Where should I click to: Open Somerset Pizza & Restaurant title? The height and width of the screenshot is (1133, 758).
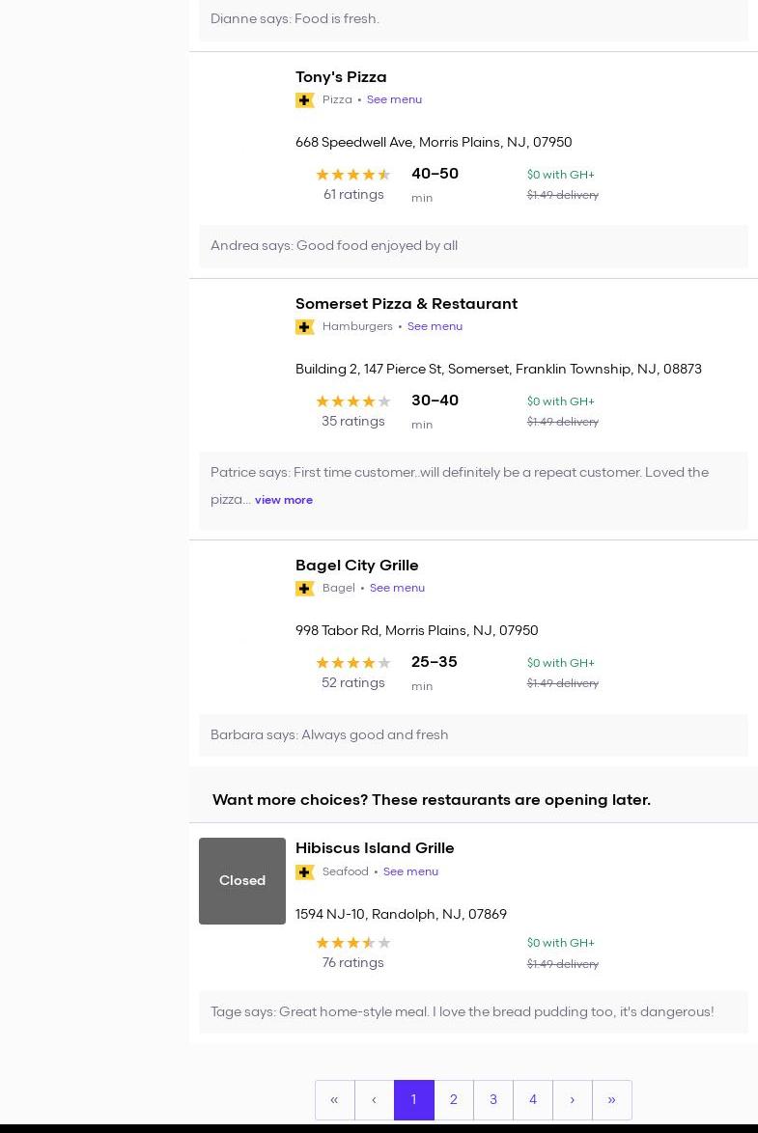(x=407, y=303)
